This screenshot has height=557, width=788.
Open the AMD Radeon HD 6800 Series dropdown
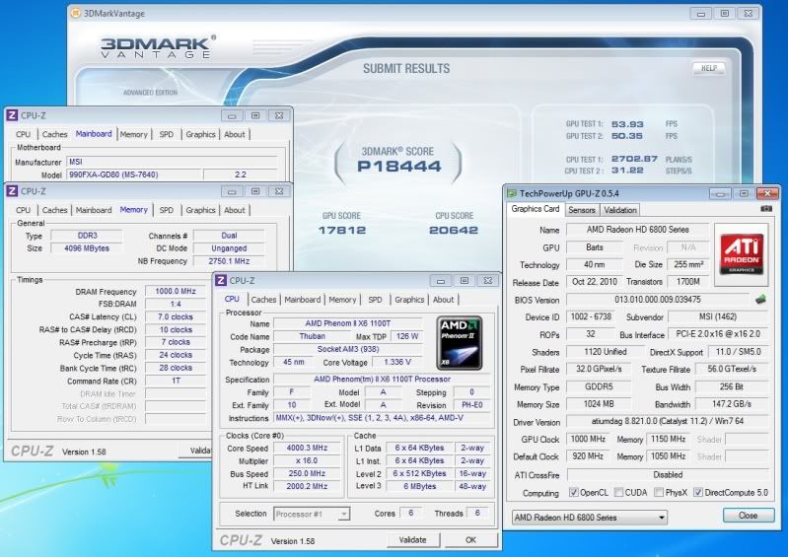pos(590,518)
